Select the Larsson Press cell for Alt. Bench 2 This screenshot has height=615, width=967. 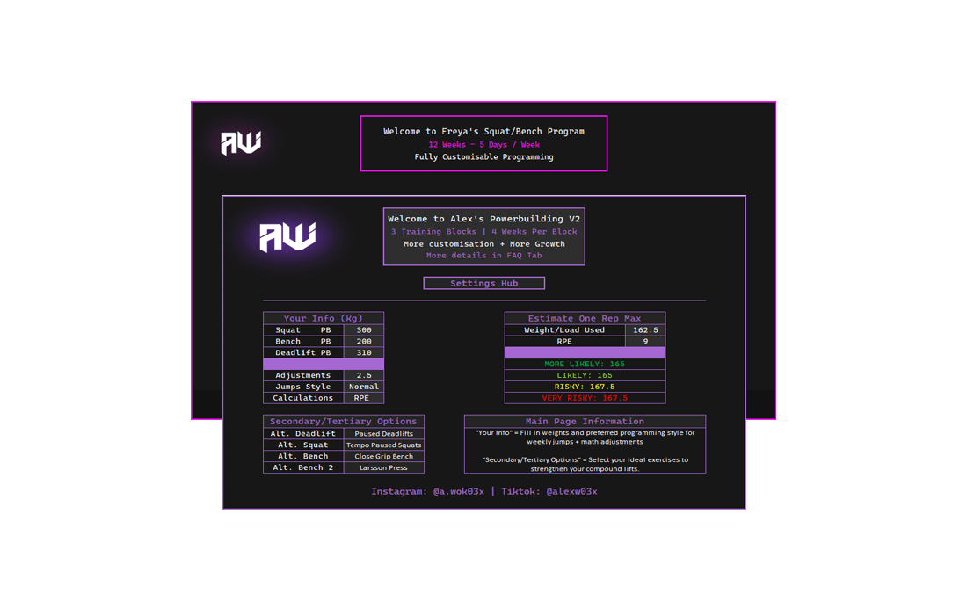[x=383, y=468]
